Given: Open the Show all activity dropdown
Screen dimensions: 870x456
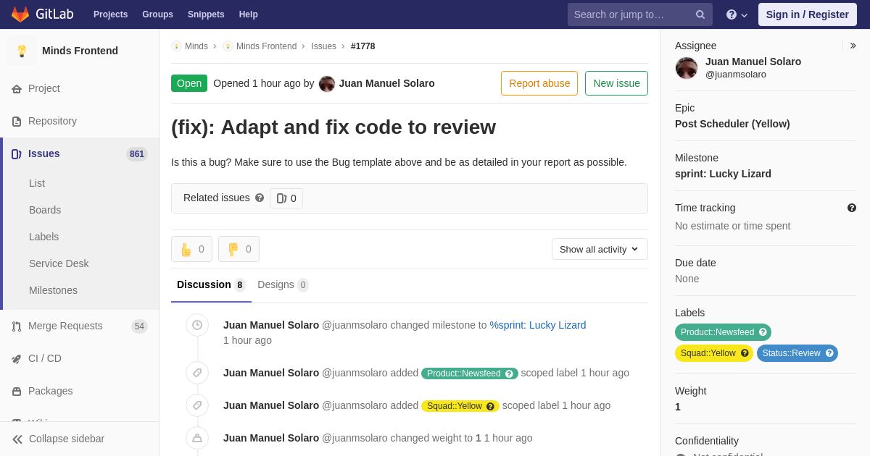Looking at the screenshot, I should (x=599, y=249).
